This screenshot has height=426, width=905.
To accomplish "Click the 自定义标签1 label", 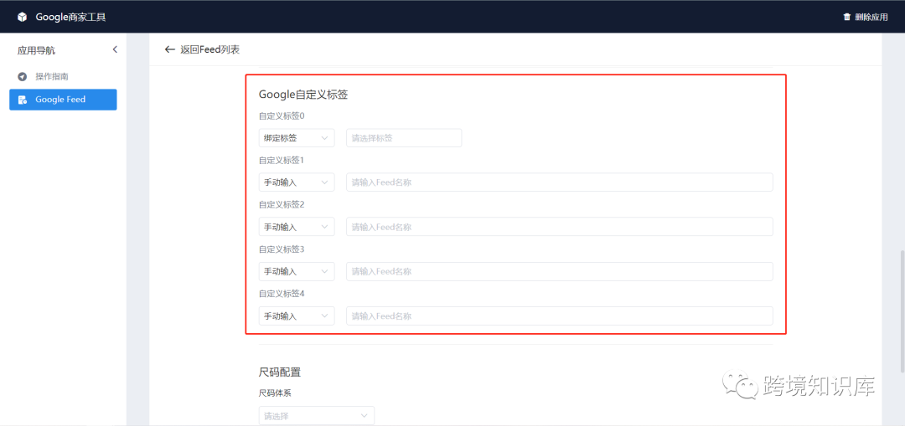I will 282,160.
